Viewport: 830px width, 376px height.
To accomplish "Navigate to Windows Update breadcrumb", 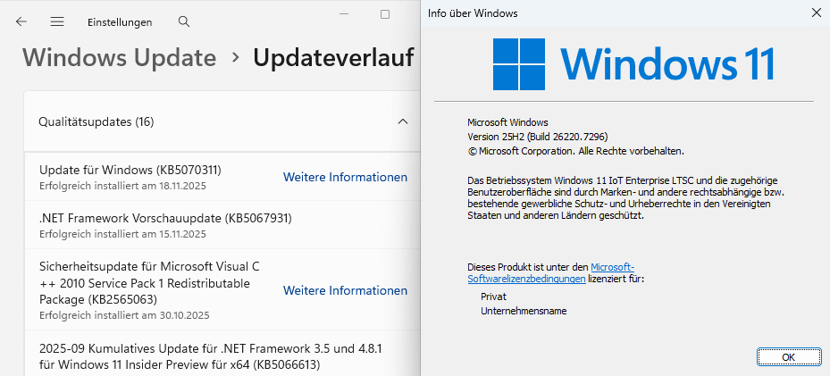I will tap(120, 57).
